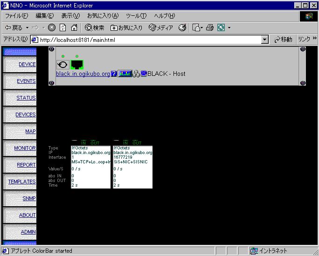Image resolution: width=319 pixels, height=256 pixels.
Task: Expand the Back button history arrow
Action: (x=27, y=28)
